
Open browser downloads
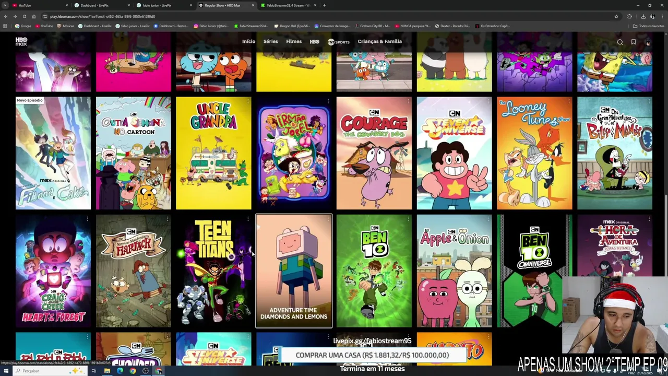pos(643,16)
